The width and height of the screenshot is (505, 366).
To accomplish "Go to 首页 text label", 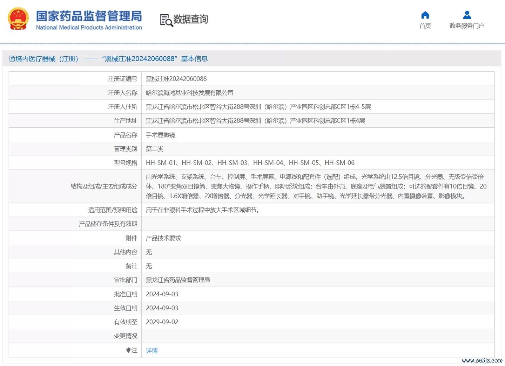I will point(425,26).
